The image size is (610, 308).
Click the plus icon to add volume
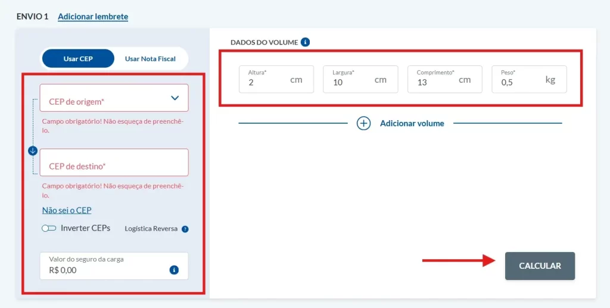coord(363,123)
